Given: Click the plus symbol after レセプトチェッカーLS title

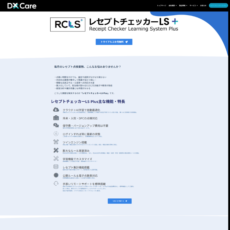Looking at the screenshot, I should 175,22.
